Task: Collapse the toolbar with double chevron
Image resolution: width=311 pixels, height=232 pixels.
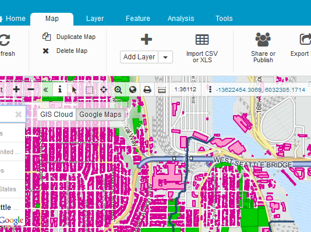Action: (x=45, y=90)
